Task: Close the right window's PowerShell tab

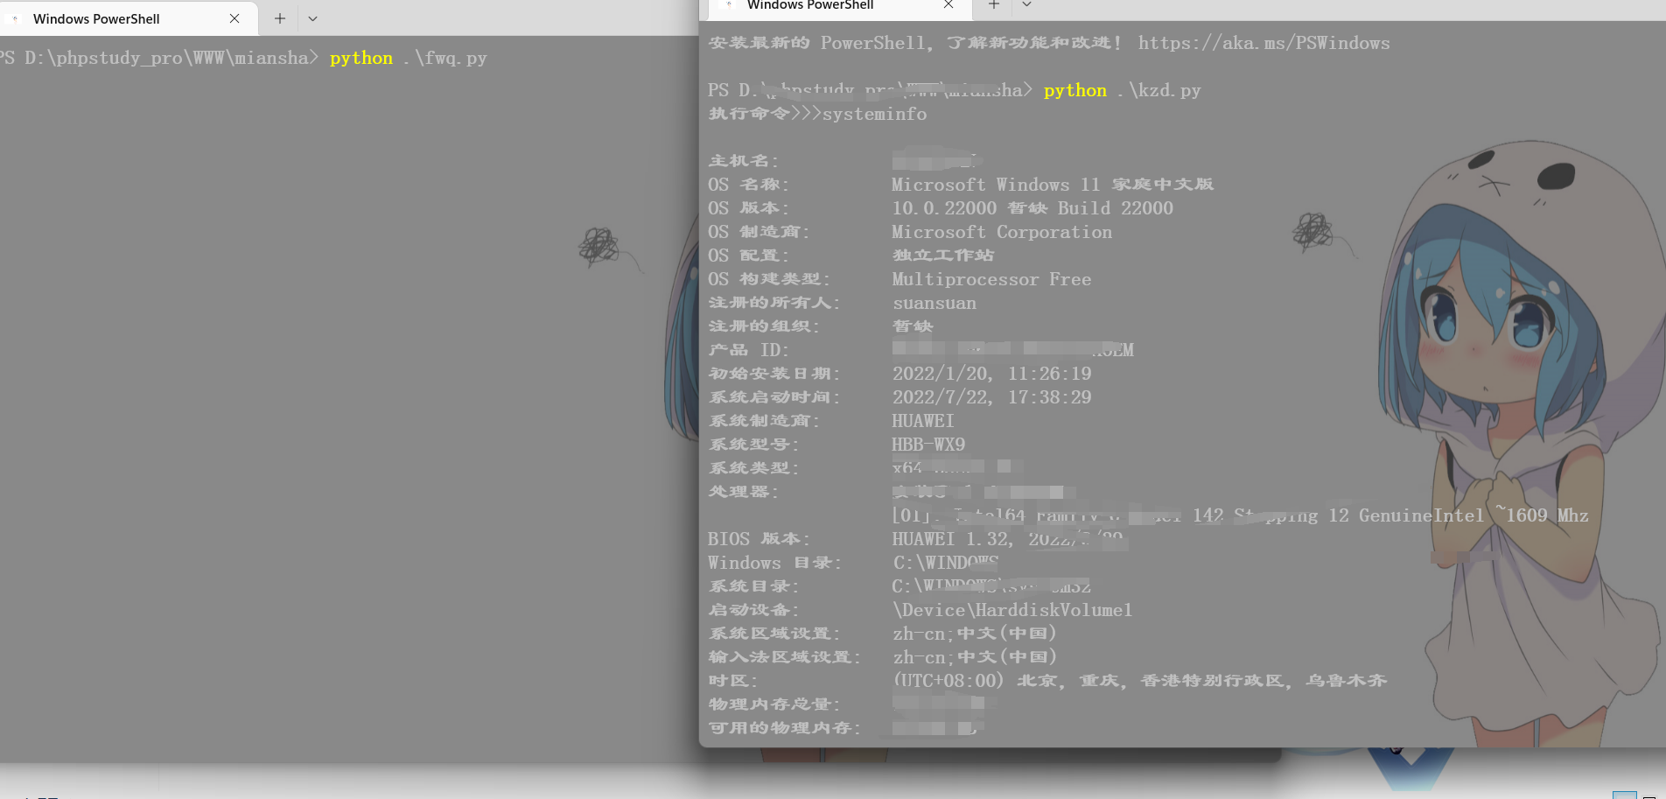Action: (948, 5)
